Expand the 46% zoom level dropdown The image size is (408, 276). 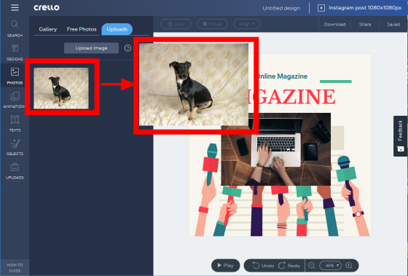330,266
